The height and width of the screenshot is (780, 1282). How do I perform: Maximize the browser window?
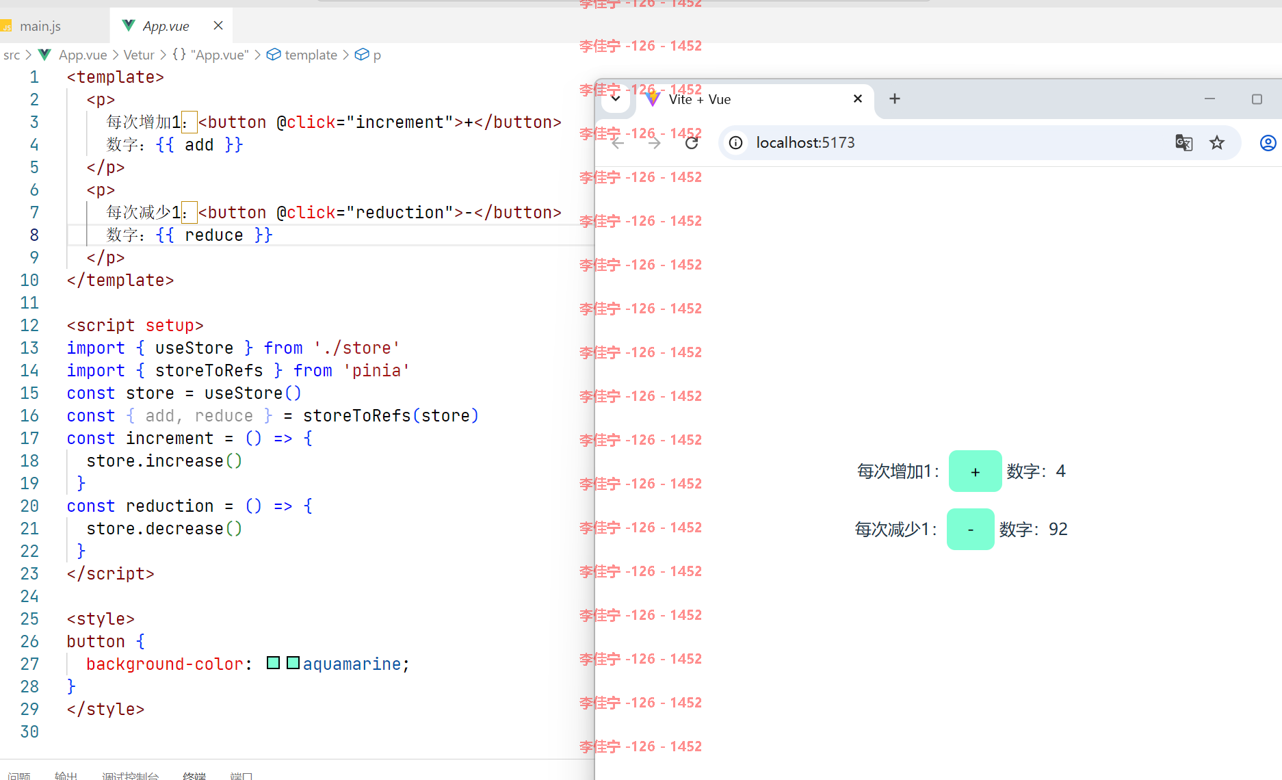point(1257,99)
